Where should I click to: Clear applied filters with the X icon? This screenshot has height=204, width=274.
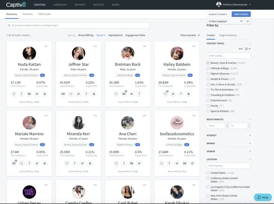pyautogui.click(x=248, y=21)
